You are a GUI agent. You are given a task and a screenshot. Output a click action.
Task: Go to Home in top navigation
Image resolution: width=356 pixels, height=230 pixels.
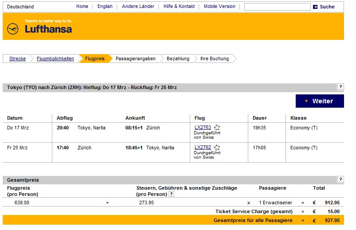82,7
